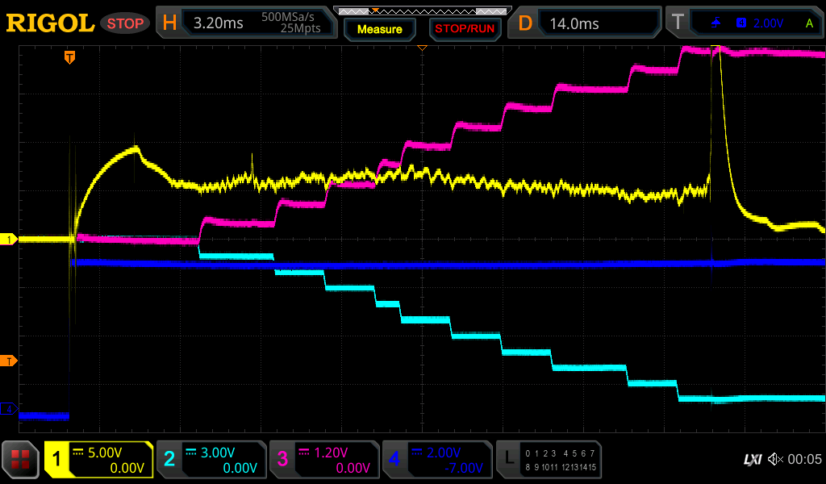This screenshot has height=484, width=826.
Task: Click the RIGOL logo
Action: coord(50,23)
